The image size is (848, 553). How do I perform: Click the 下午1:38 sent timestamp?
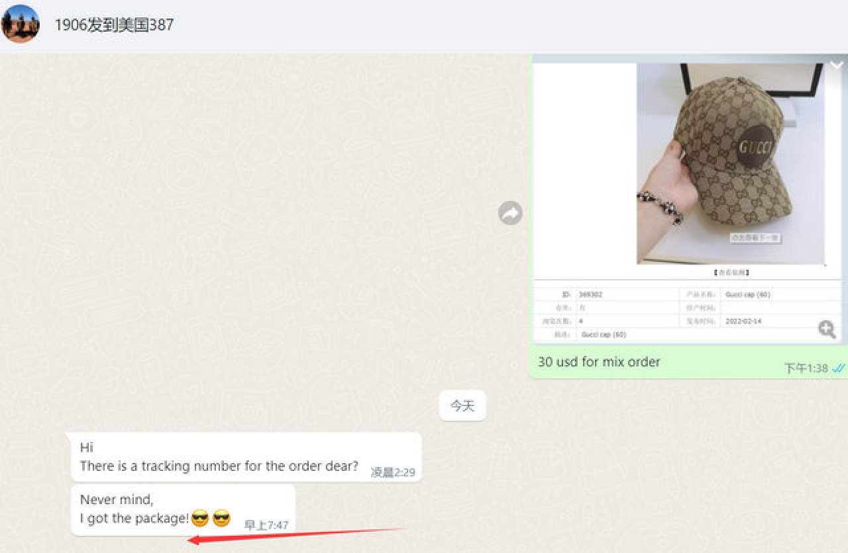[806, 368]
